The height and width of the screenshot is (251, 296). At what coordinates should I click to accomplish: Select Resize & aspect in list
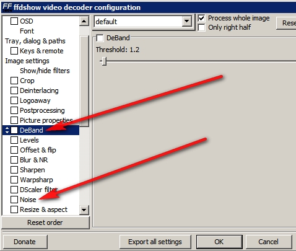click(x=43, y=209)
